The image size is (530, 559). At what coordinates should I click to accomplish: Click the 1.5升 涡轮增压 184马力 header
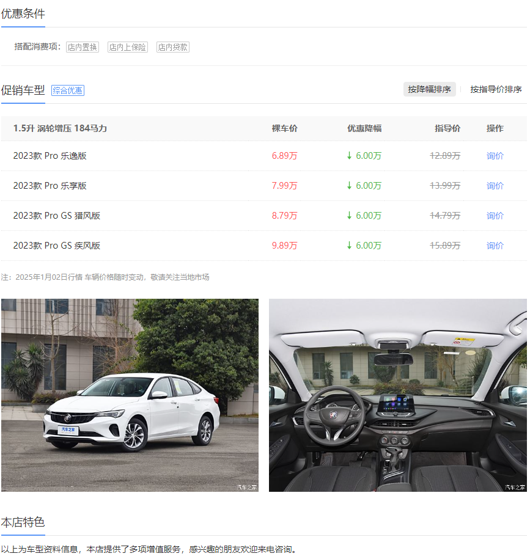coord(60,128)
